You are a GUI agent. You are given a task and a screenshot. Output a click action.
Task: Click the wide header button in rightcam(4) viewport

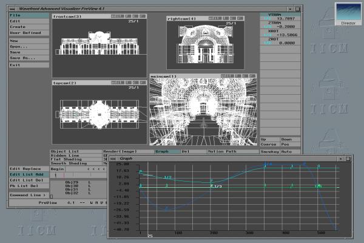point(214,18)
